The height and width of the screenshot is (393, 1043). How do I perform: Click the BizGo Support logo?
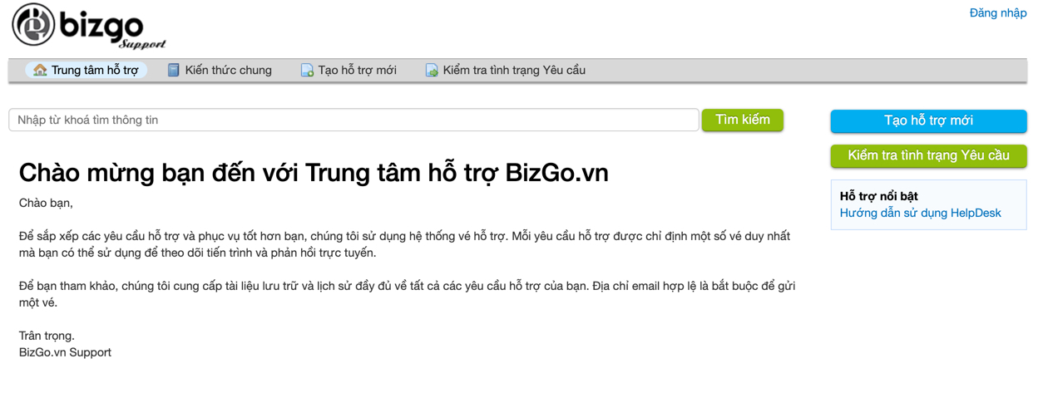point(88,27)
